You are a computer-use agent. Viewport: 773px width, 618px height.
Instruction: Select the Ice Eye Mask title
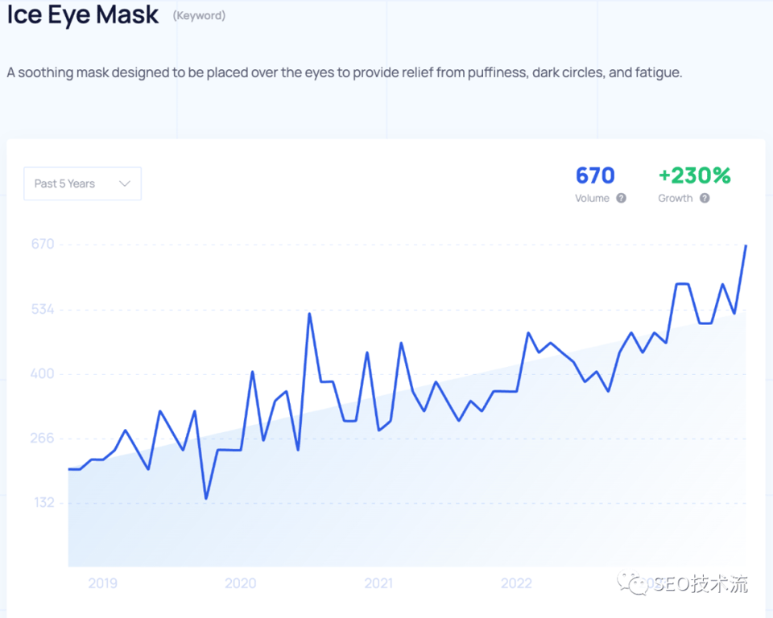(83, 15)
